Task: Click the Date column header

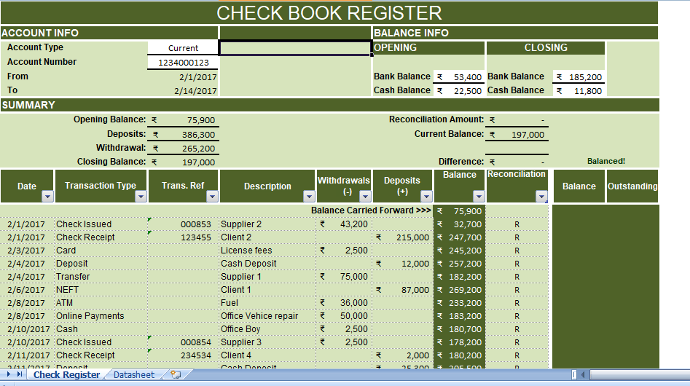Action: point(27,186)
